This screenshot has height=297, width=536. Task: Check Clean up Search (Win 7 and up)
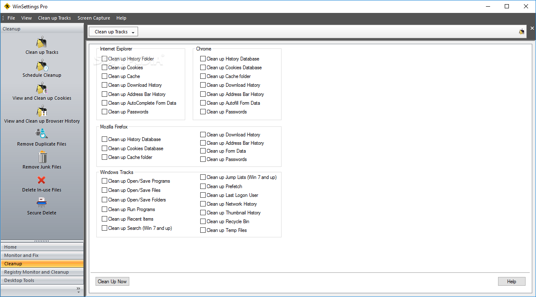(104, 228)
